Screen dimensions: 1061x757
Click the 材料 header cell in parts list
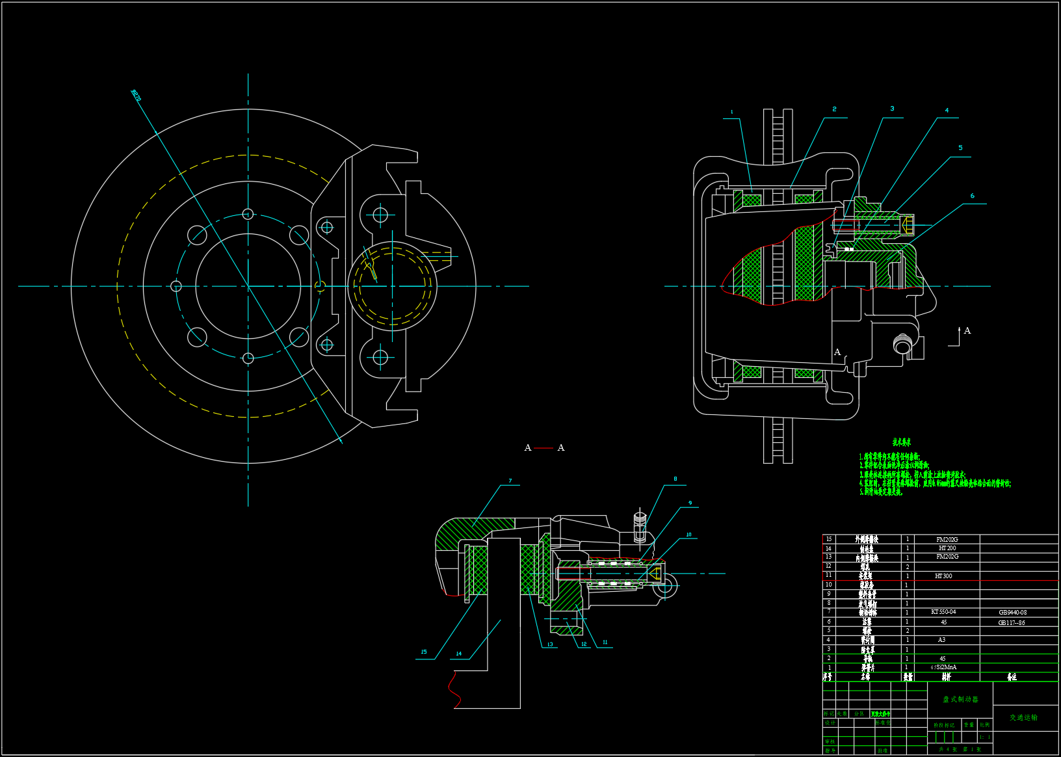946,677
